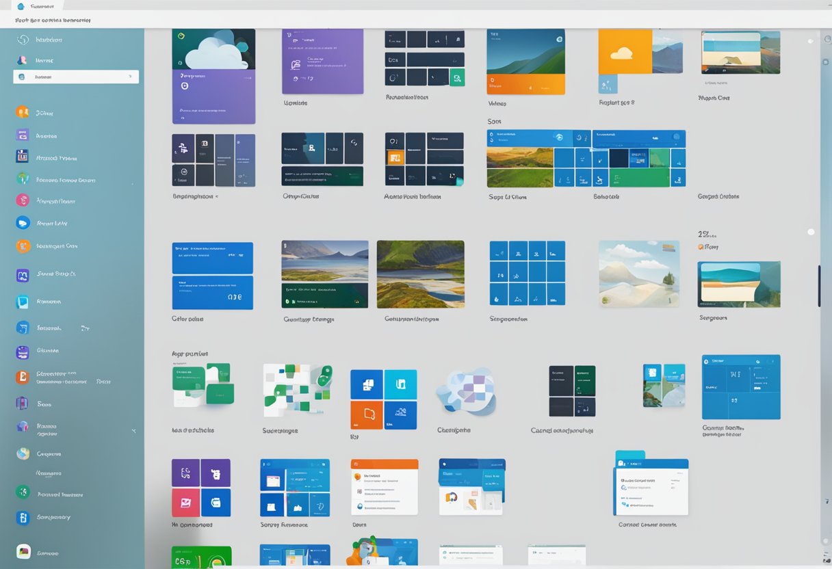The width and height of the screenshot is (832, 569).
Task: Launch the orange square 'E' sidebar app
Action: (x=23, y=376)
